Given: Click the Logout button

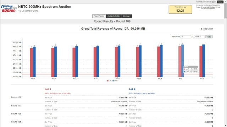Looking at the screenshot, I should pos(220,2).
